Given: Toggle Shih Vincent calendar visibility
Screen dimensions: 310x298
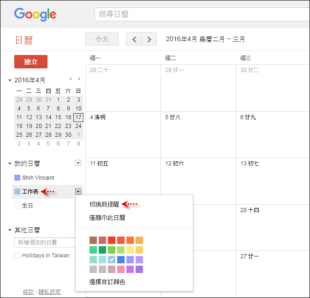Looking at the screenshot, I should click(17, 177).
